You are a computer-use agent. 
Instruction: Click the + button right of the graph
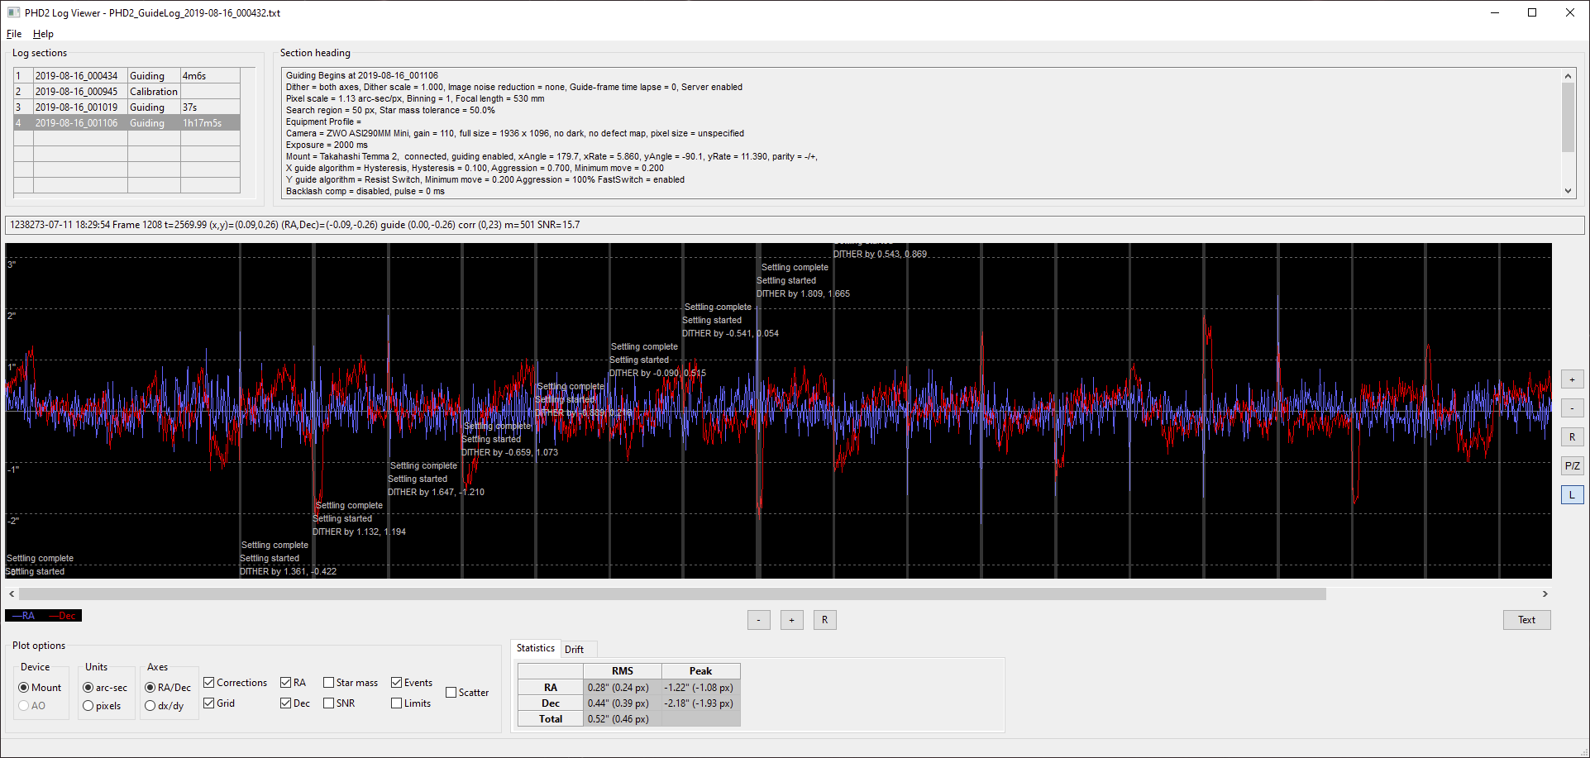(1572, 379)
